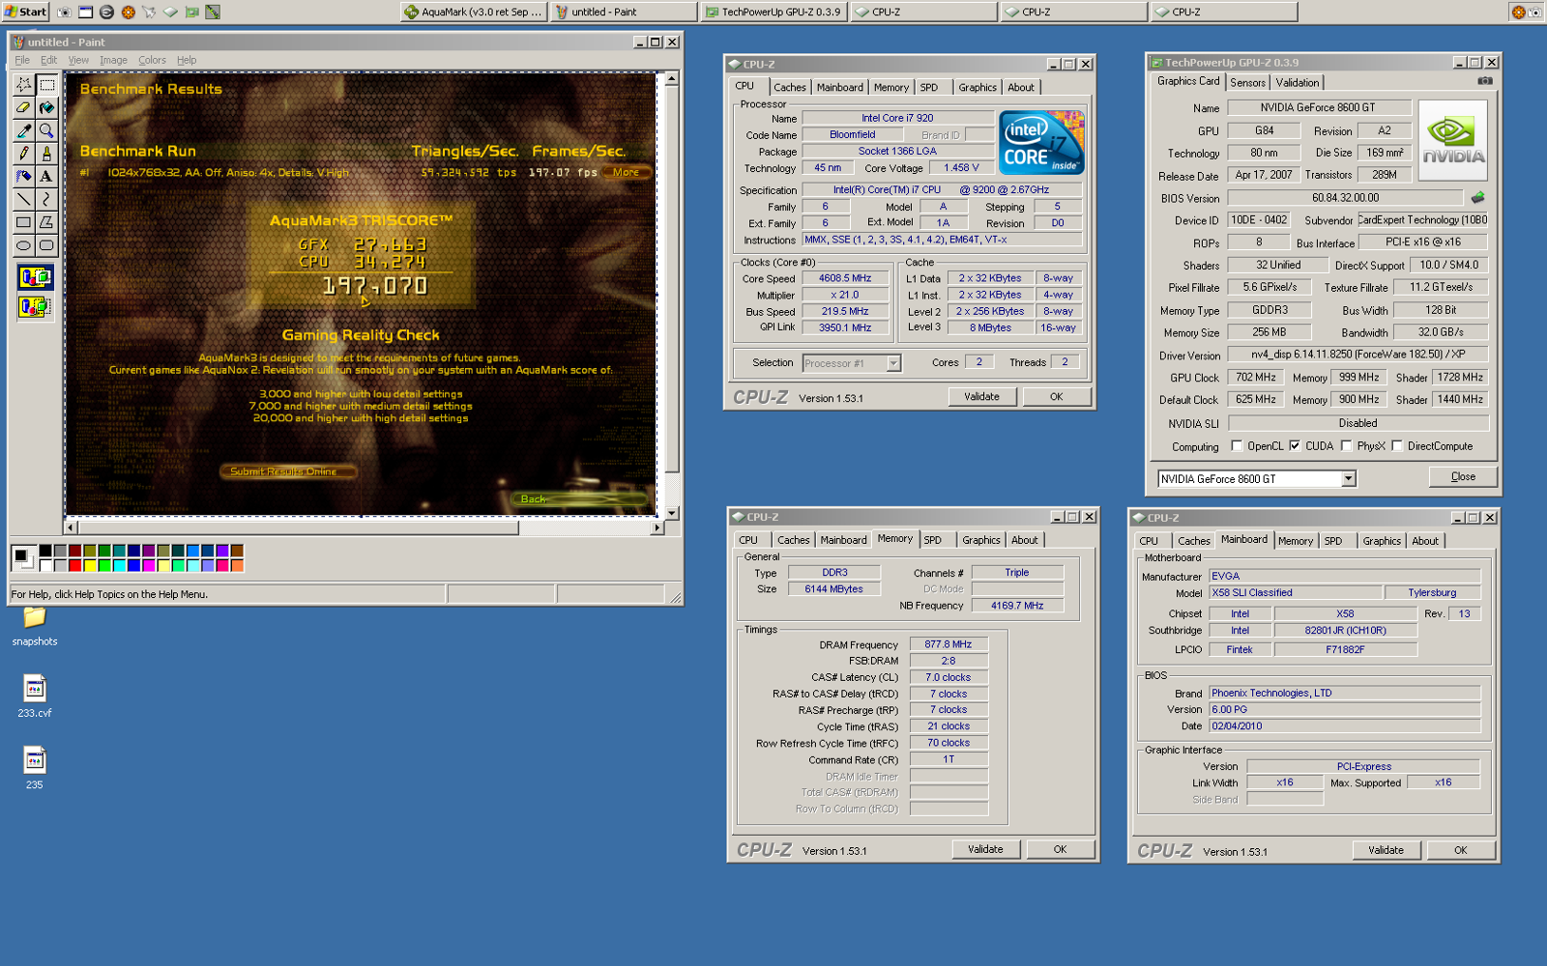Screen dimensions: 1547x966
Task: Click the BIOS save icon in GPU-Z
Action: point(1477,197)
